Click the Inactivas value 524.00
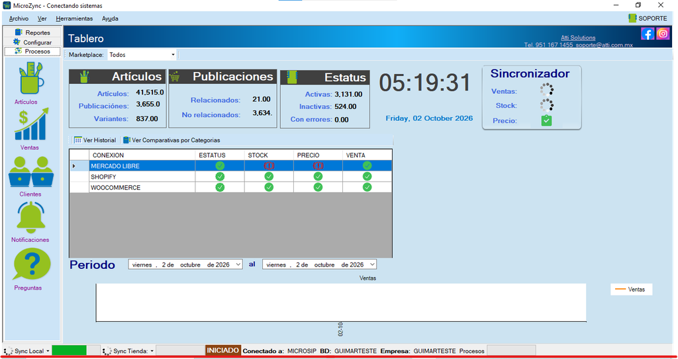This screenshot has width=678, height=359. point(346,106)
